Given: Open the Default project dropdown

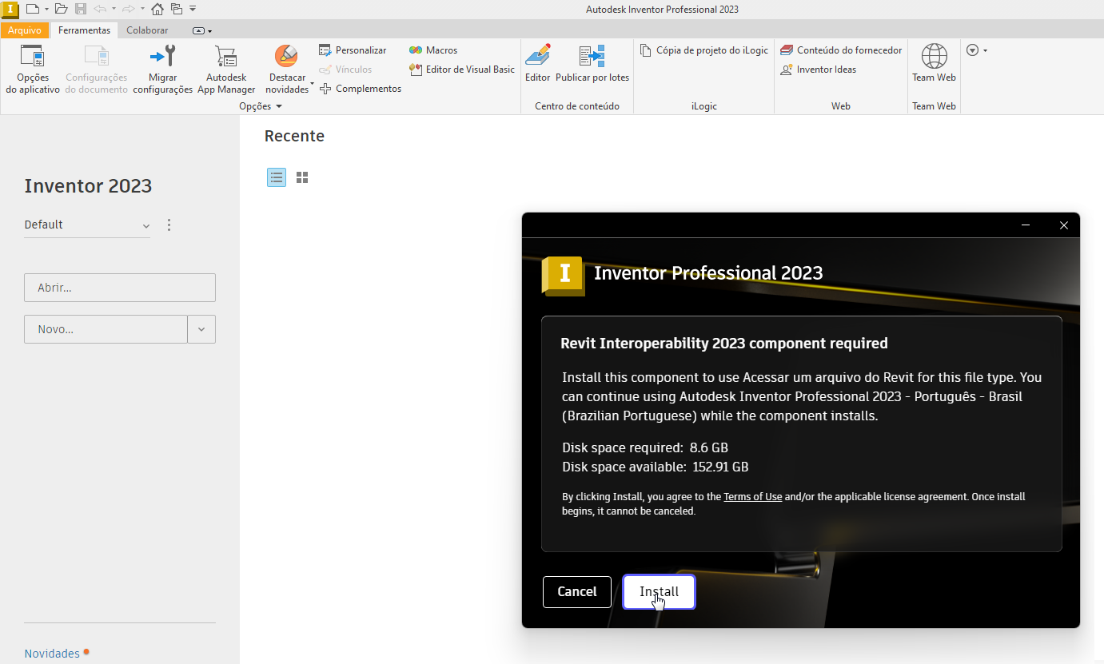Looking at the screenshot, I should [x=87, y=225].
